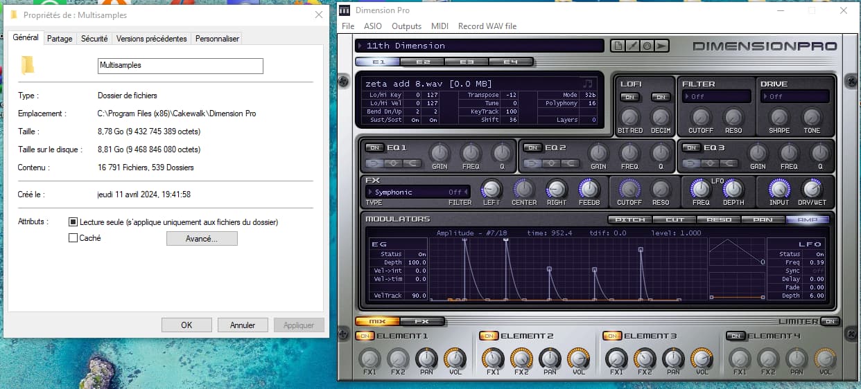This screenshot has width=861, height=389.
Task: Switch to Versions précédentes tab
Action: click(152, 39)
